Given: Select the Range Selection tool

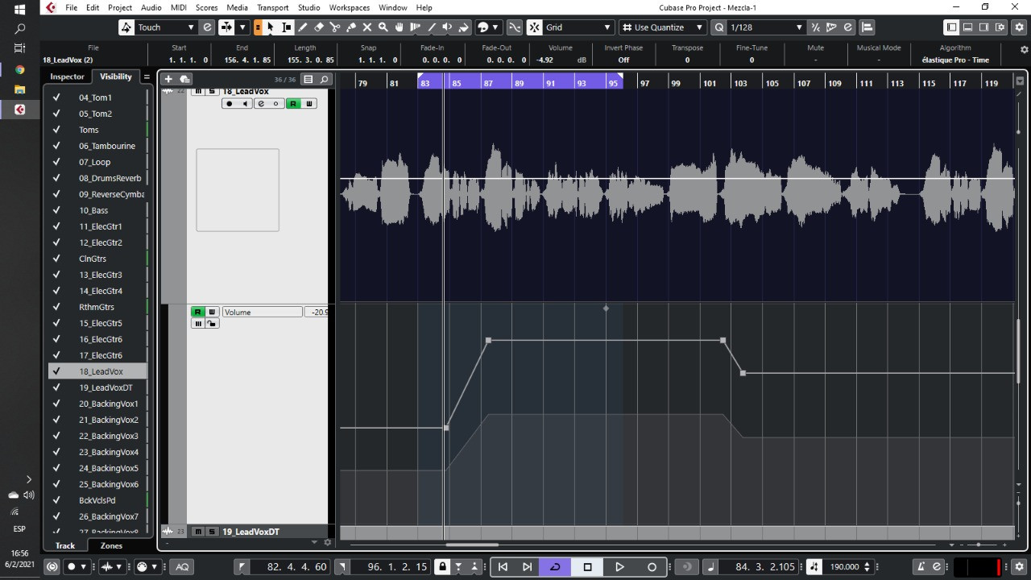Looking at the screenshot, I should (x=287, y=27).
